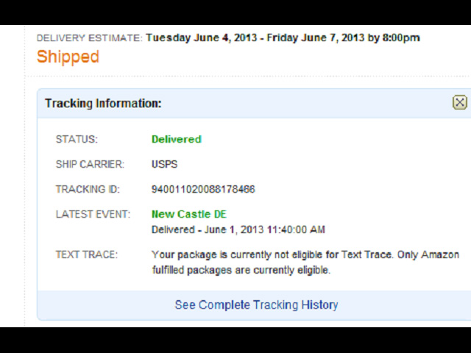
Task: Click the DELIVERY ESTIMATE label
Action: click(89, 38)
